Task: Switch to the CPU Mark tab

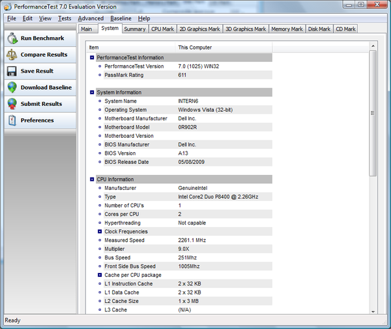Action: (162, 29)
